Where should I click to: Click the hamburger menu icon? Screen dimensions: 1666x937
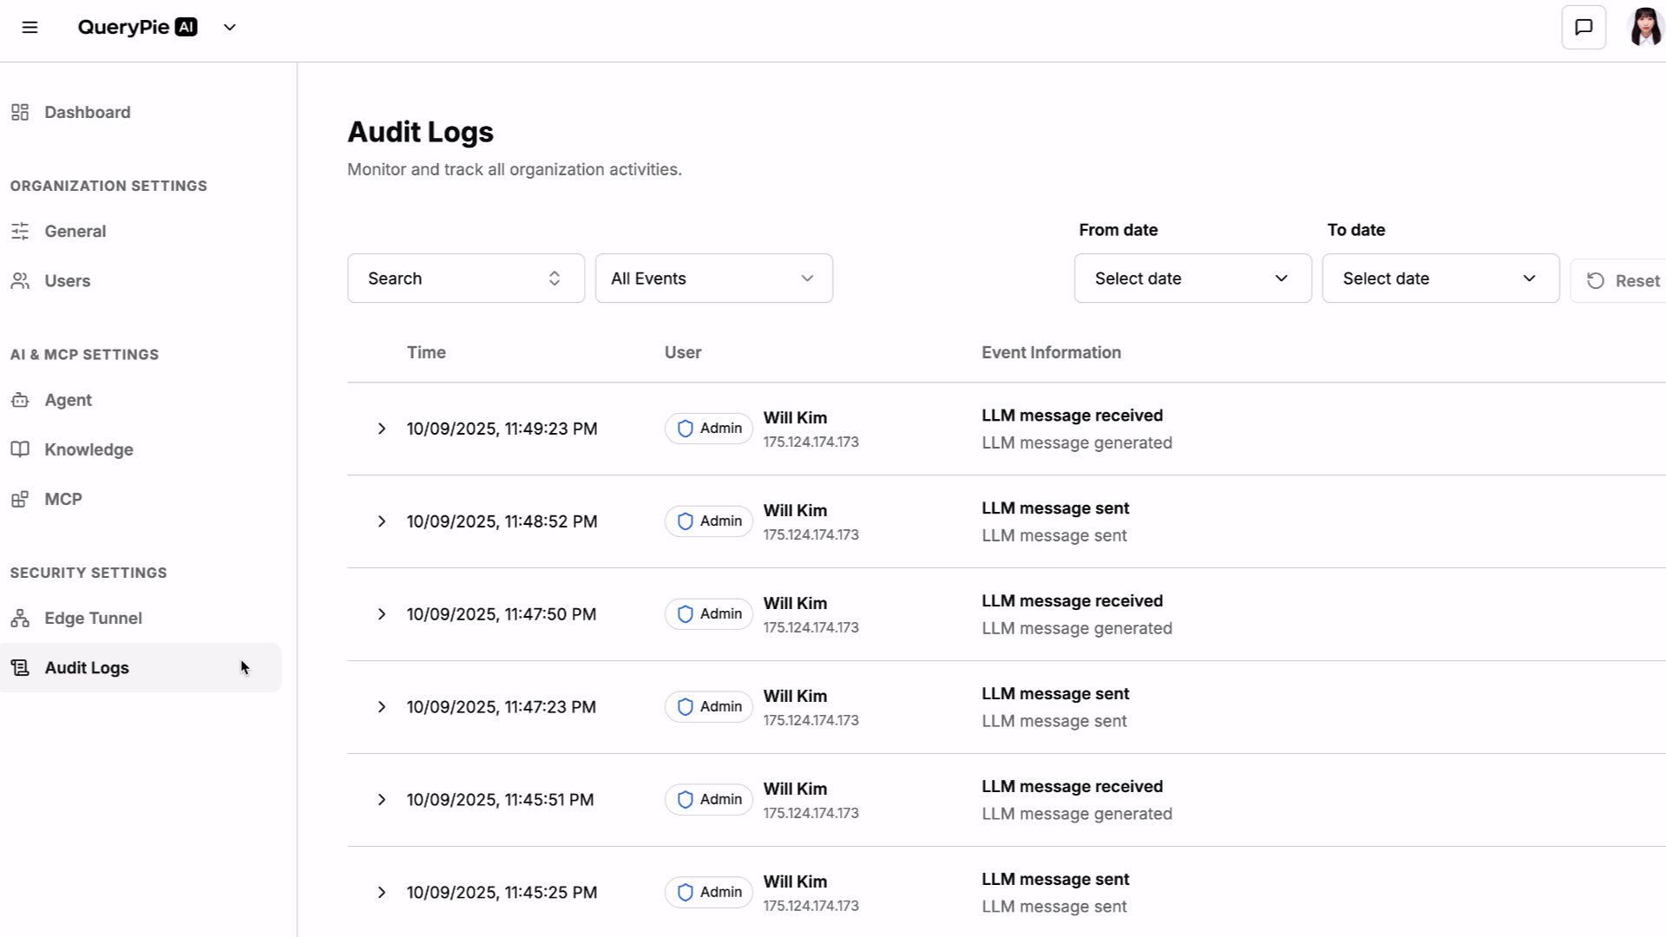pos(30,27)
